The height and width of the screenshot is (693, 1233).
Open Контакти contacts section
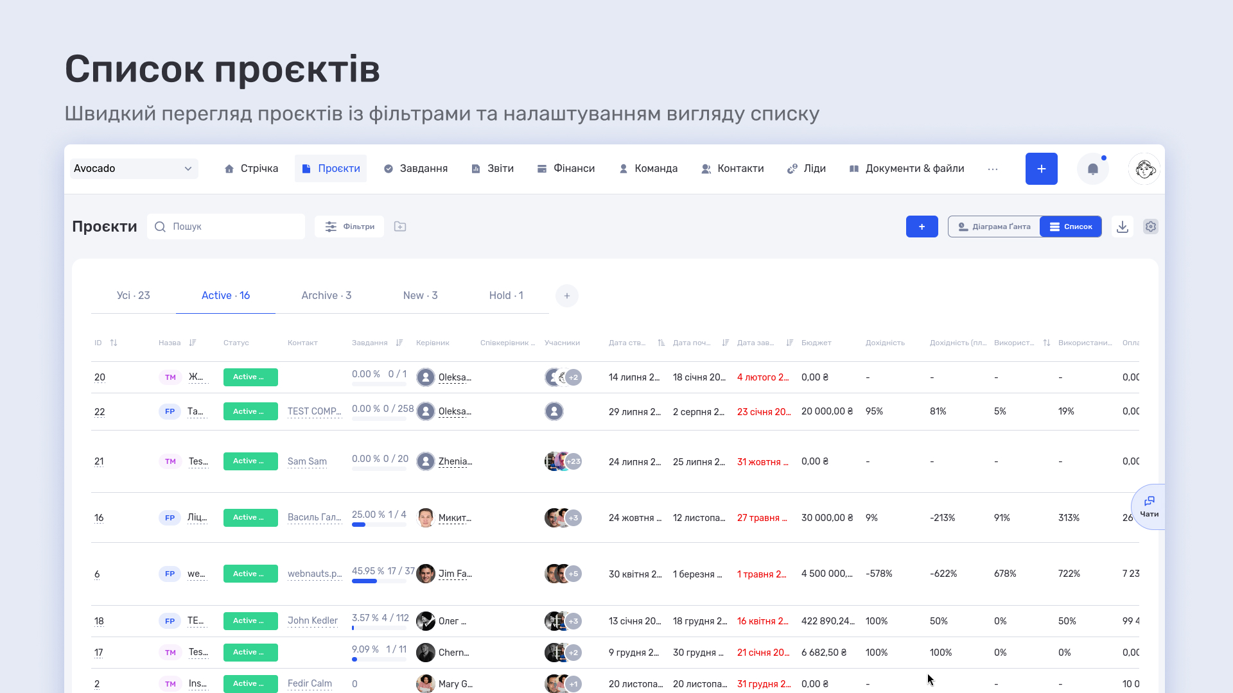pos(733,169)
